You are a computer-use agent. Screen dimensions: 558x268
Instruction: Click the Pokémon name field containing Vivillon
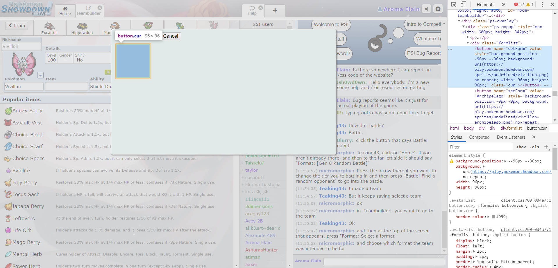[24, 86]
